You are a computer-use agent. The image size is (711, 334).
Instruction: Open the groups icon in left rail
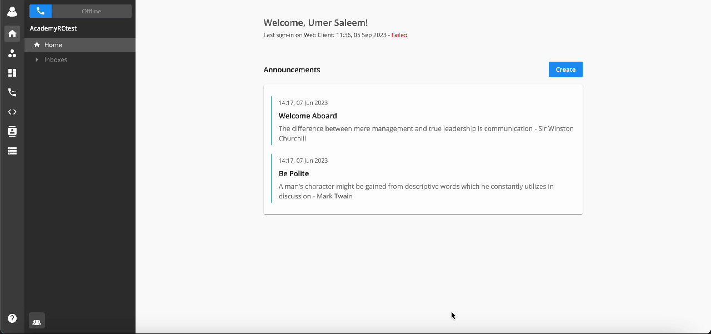coord(12,53)
